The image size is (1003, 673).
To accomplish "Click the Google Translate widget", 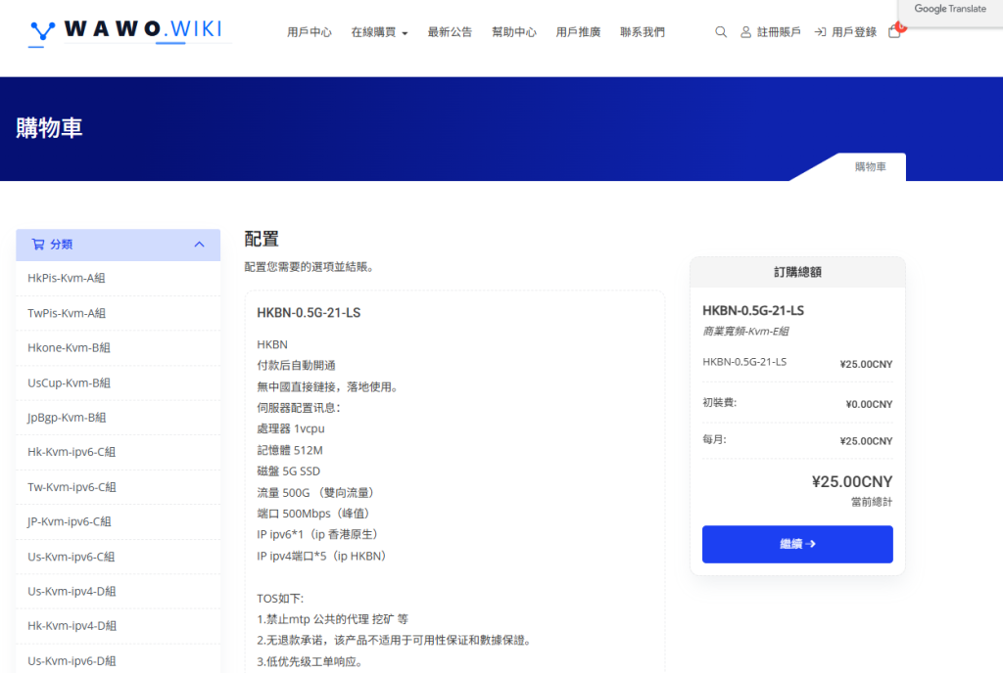I will click(949, 10).
